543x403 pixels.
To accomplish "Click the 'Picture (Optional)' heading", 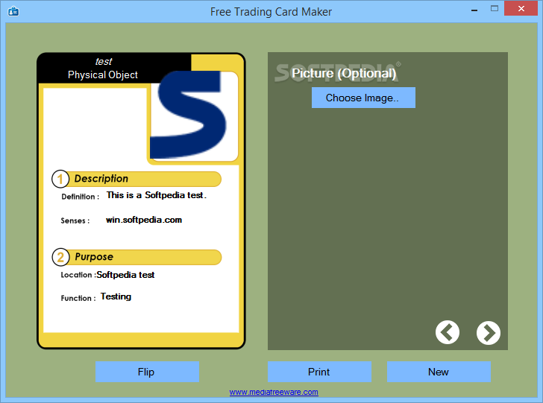I will [x=344, y=73].
